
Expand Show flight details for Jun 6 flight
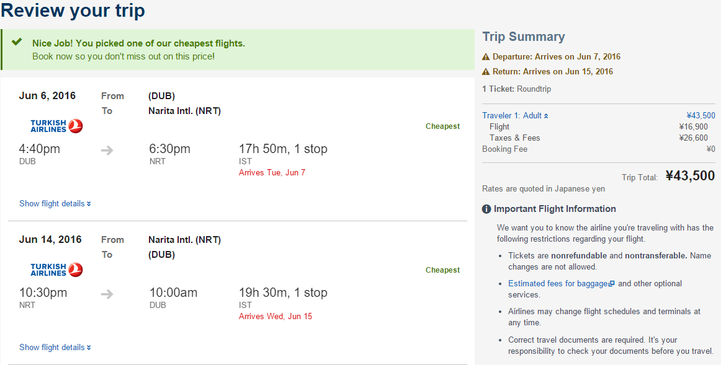coord(55,203)
